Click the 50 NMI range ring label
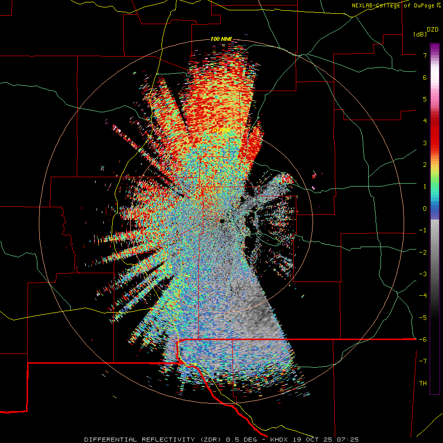This screenshot has height=443, width=443. point(221,130)
